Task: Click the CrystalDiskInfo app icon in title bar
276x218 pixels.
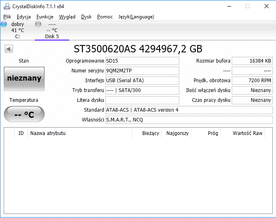Action: click(7, 6)
